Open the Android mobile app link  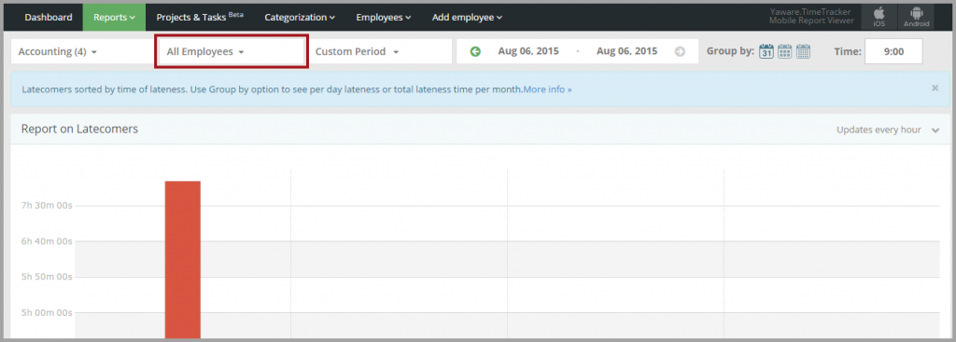pyautogui.click(x=917, y=17)
